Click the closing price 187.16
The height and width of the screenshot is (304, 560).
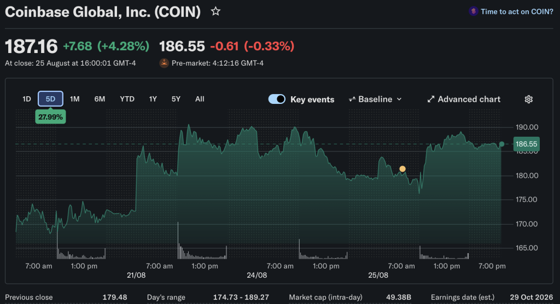31,46
